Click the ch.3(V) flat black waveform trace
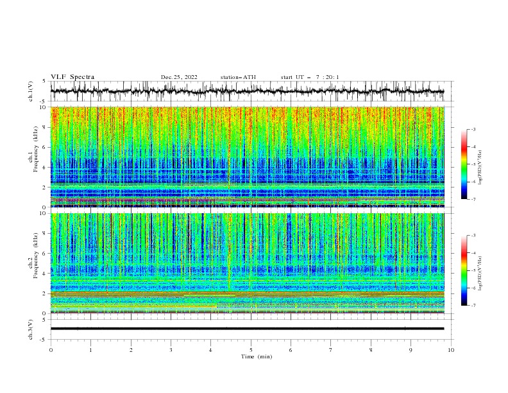 point(247,329)
